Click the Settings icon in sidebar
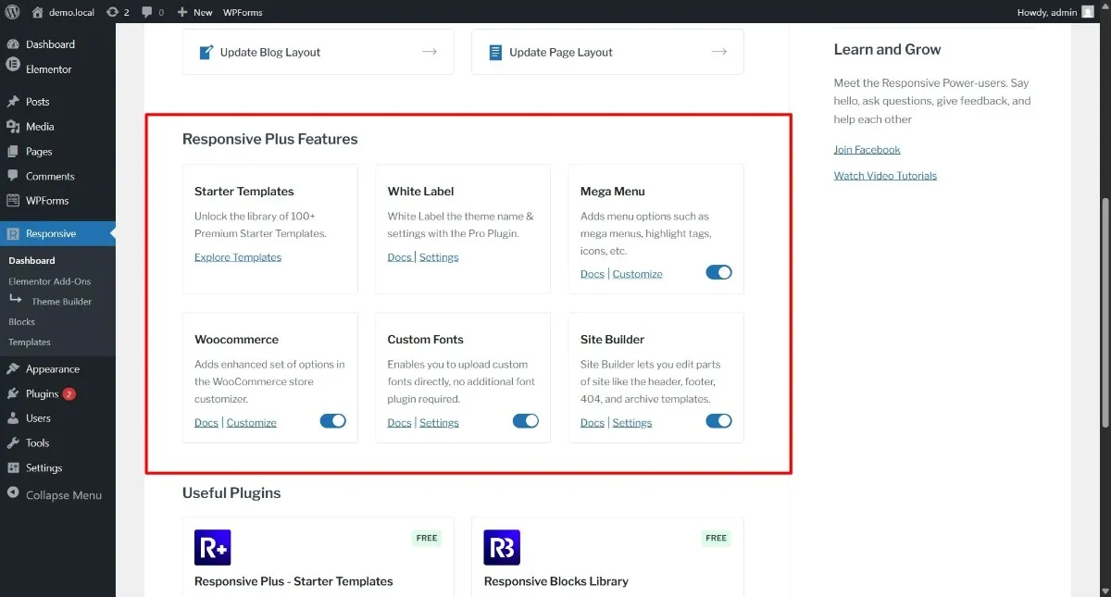The width and height of the screenshot is (1111, 597). pos(13,467)
